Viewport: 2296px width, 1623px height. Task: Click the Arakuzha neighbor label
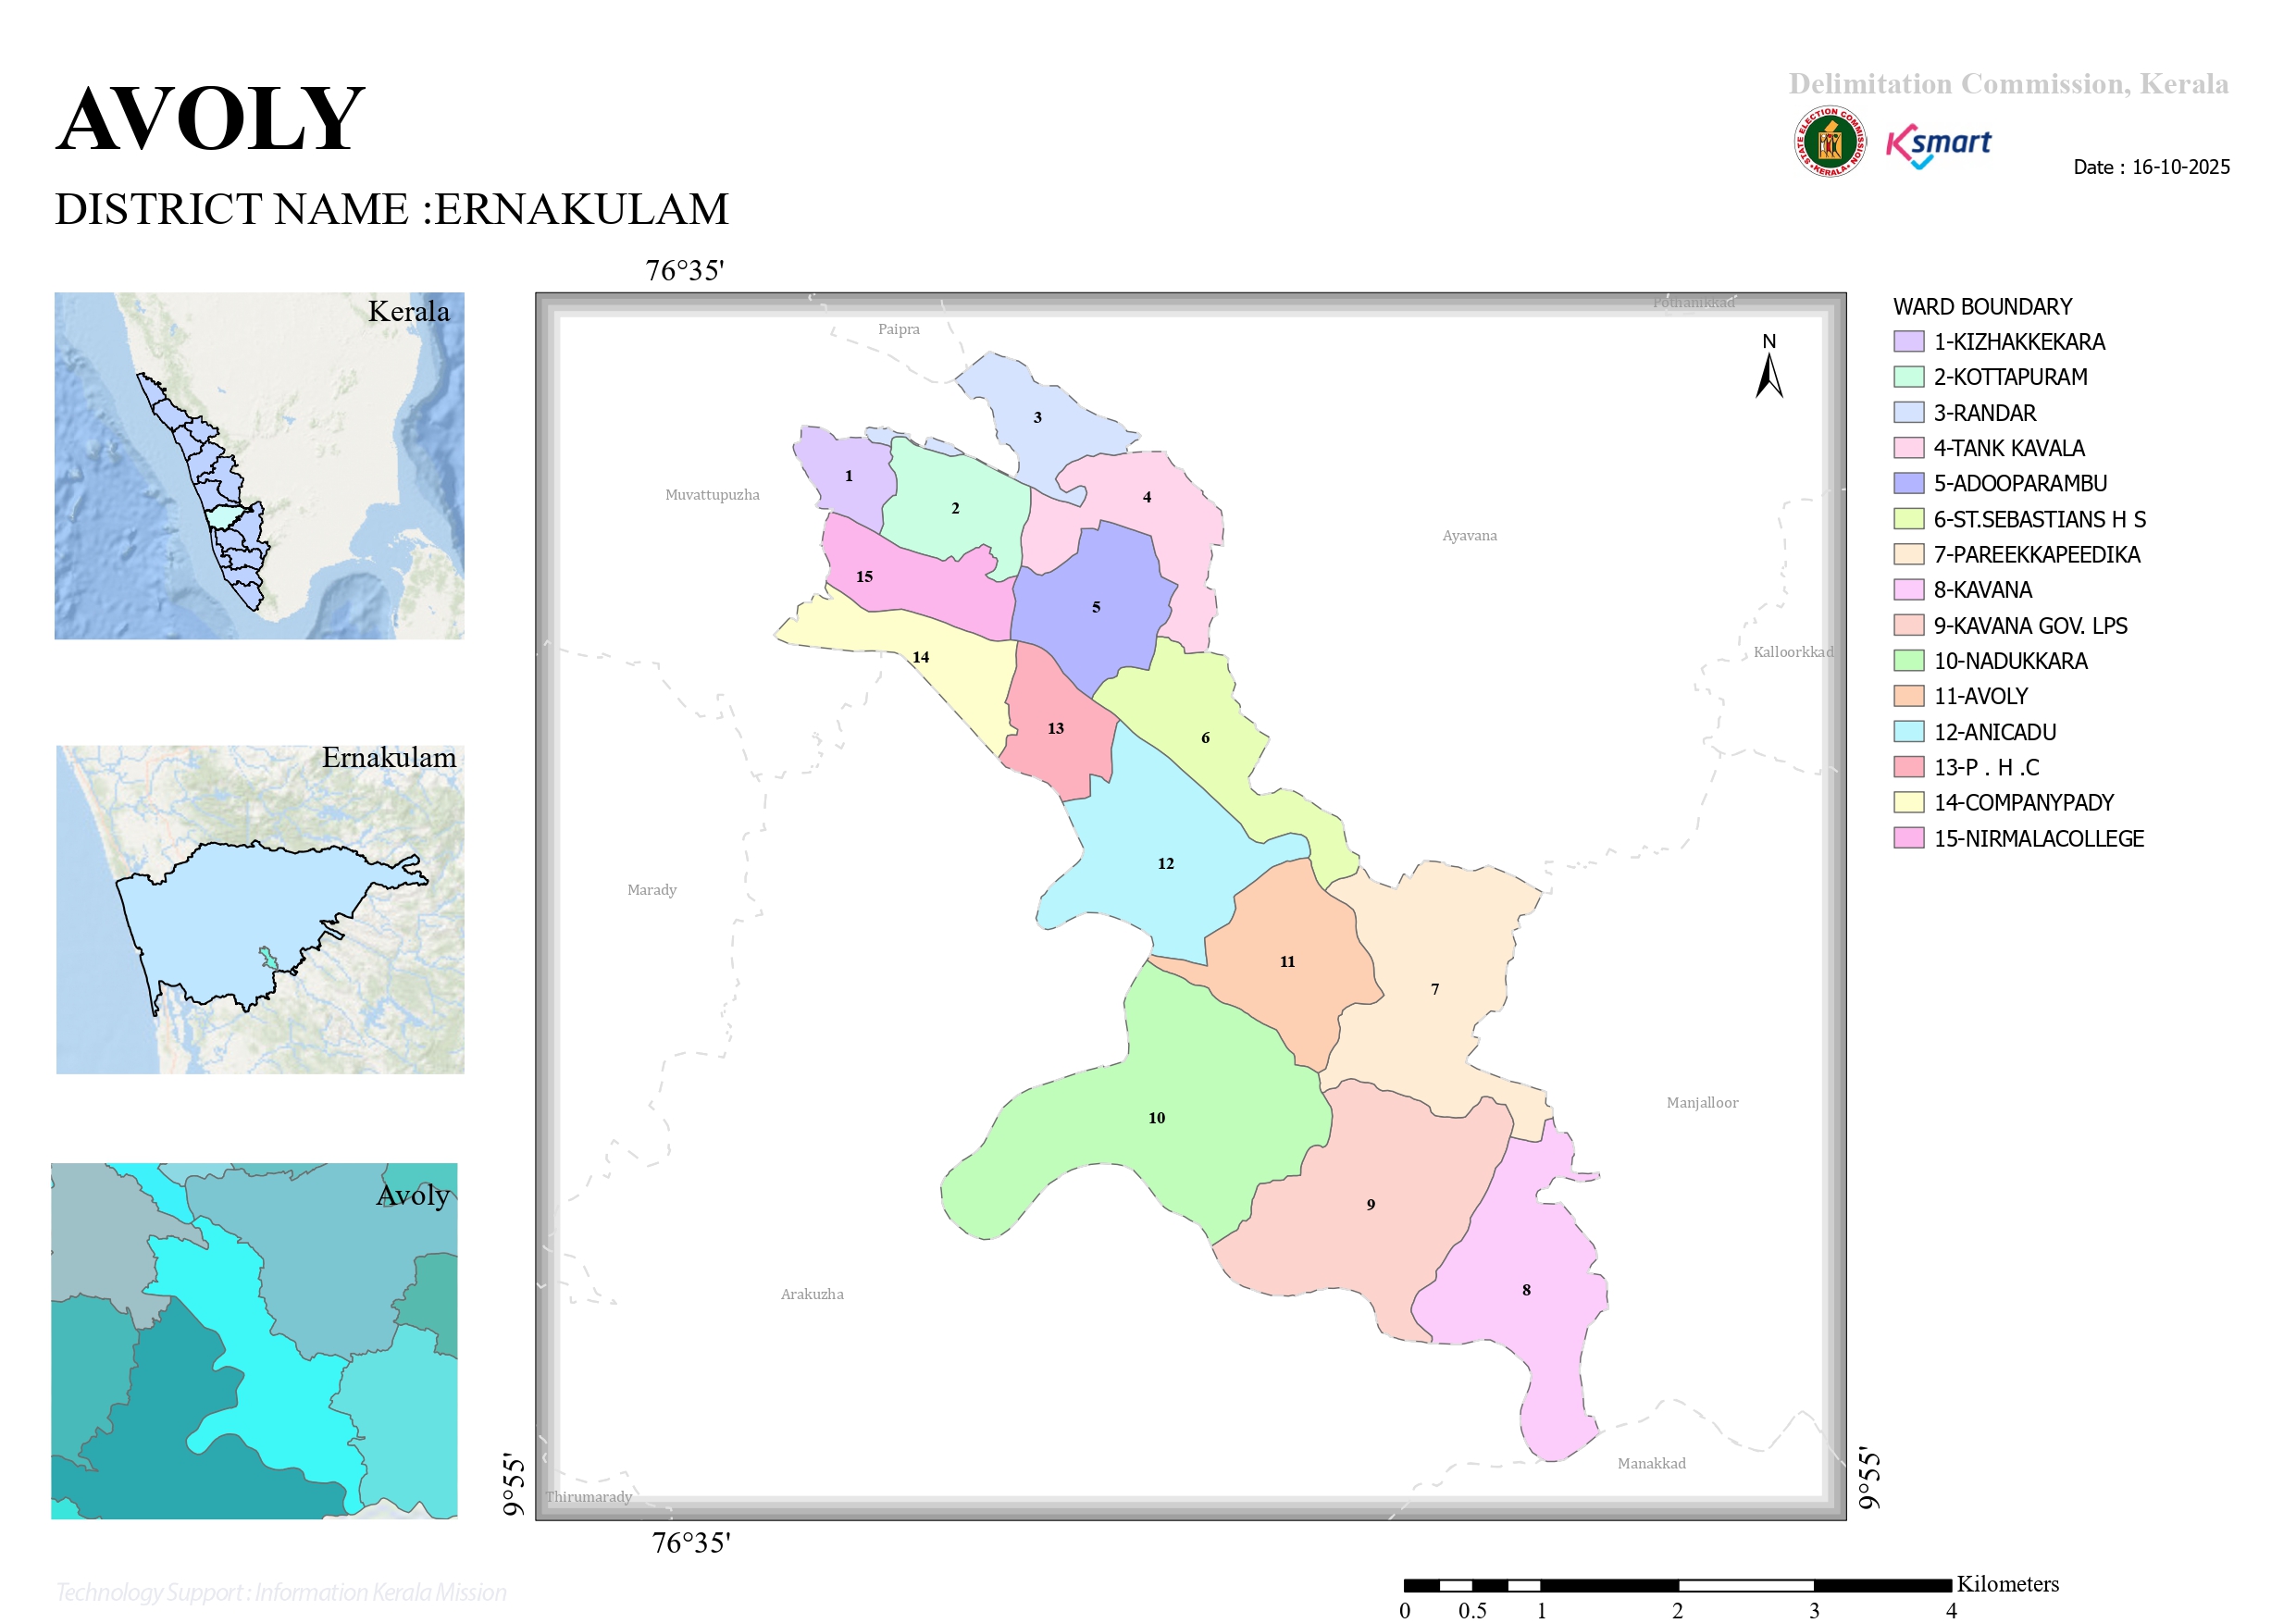[812, 1295]
